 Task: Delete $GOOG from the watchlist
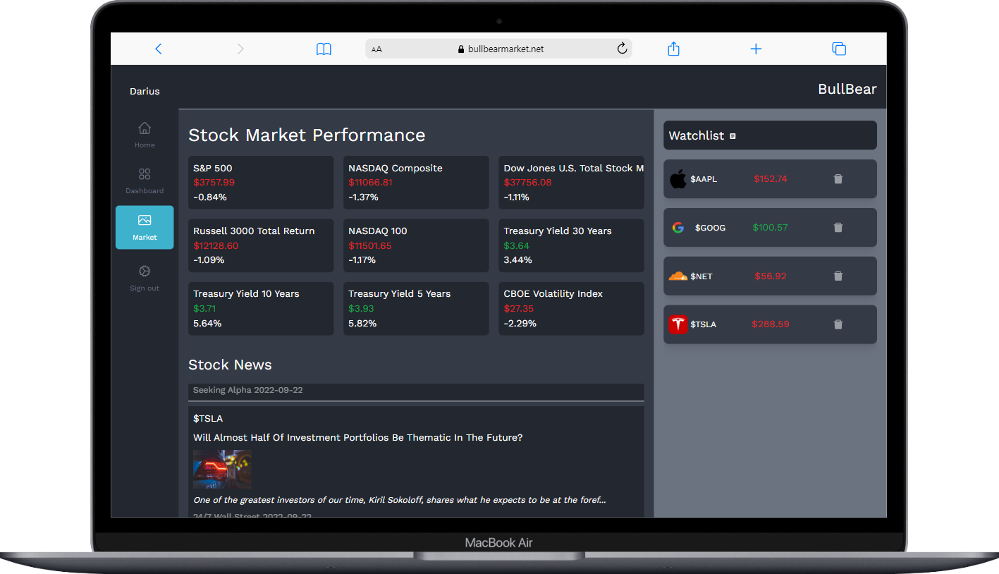click(838, 228)
